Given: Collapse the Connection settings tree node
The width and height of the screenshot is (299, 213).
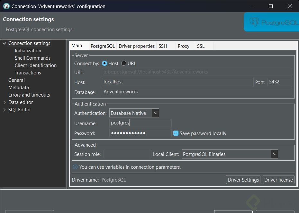Looking at the screenshot, I should click(4, 43).
